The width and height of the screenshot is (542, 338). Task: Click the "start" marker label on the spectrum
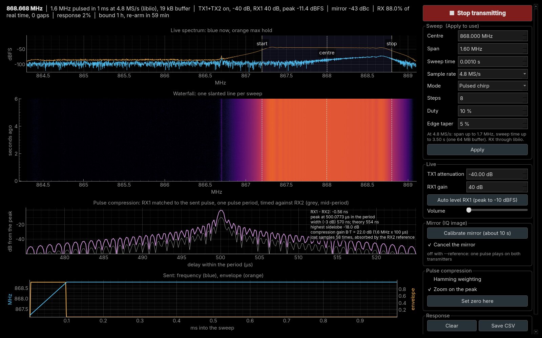click(262, 44)
